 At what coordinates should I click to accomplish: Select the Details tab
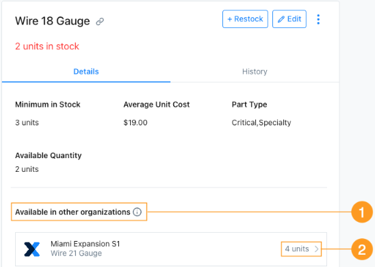86,71
